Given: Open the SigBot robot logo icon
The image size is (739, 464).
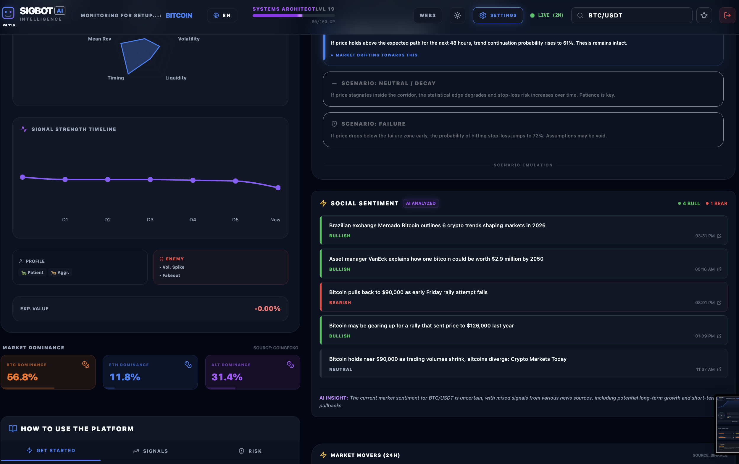Looking at the screenshot, I should [8, 12].
